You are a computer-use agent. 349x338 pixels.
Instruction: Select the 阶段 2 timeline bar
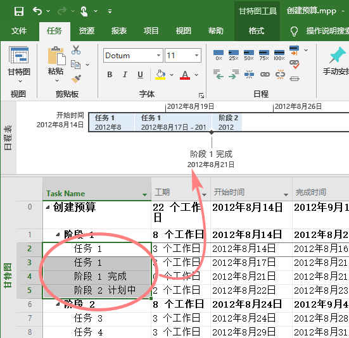pos(227,122)
